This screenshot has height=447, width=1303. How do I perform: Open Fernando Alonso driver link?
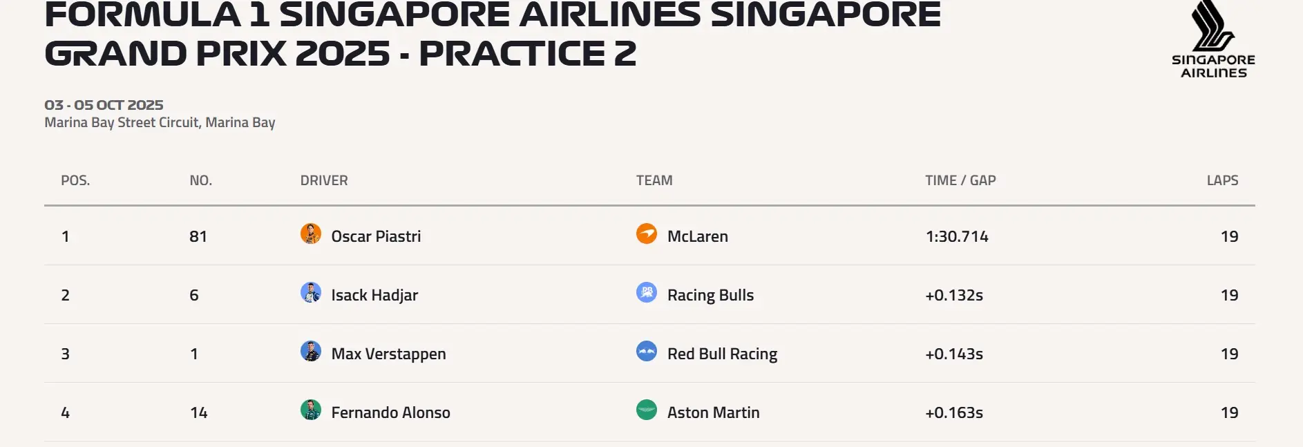[390, 412]
